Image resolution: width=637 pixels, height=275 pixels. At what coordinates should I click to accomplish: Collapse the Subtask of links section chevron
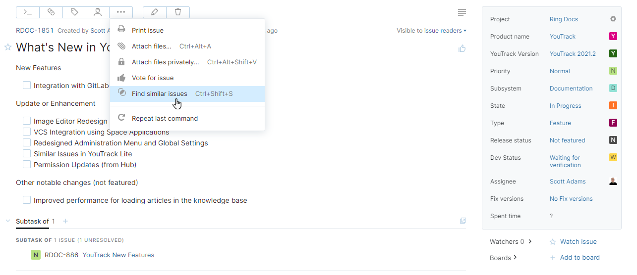8,221
